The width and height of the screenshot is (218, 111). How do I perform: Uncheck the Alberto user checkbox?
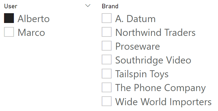(x=9, y=18)
